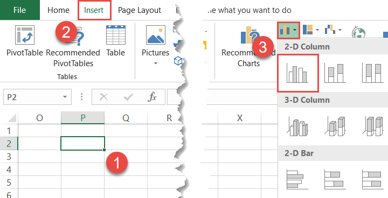Screen dimensions: 388x198
Task: Select row 1 header
Action: coord(9,130)
